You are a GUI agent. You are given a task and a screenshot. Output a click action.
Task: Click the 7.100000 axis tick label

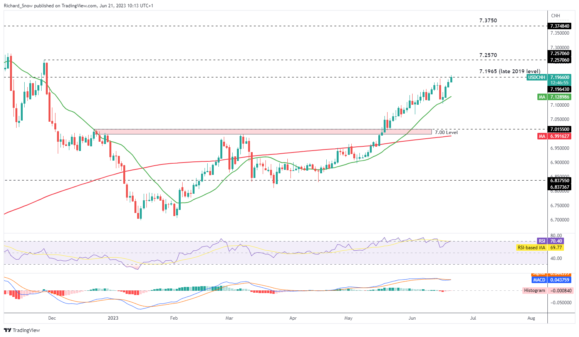[x=560, y=105]
